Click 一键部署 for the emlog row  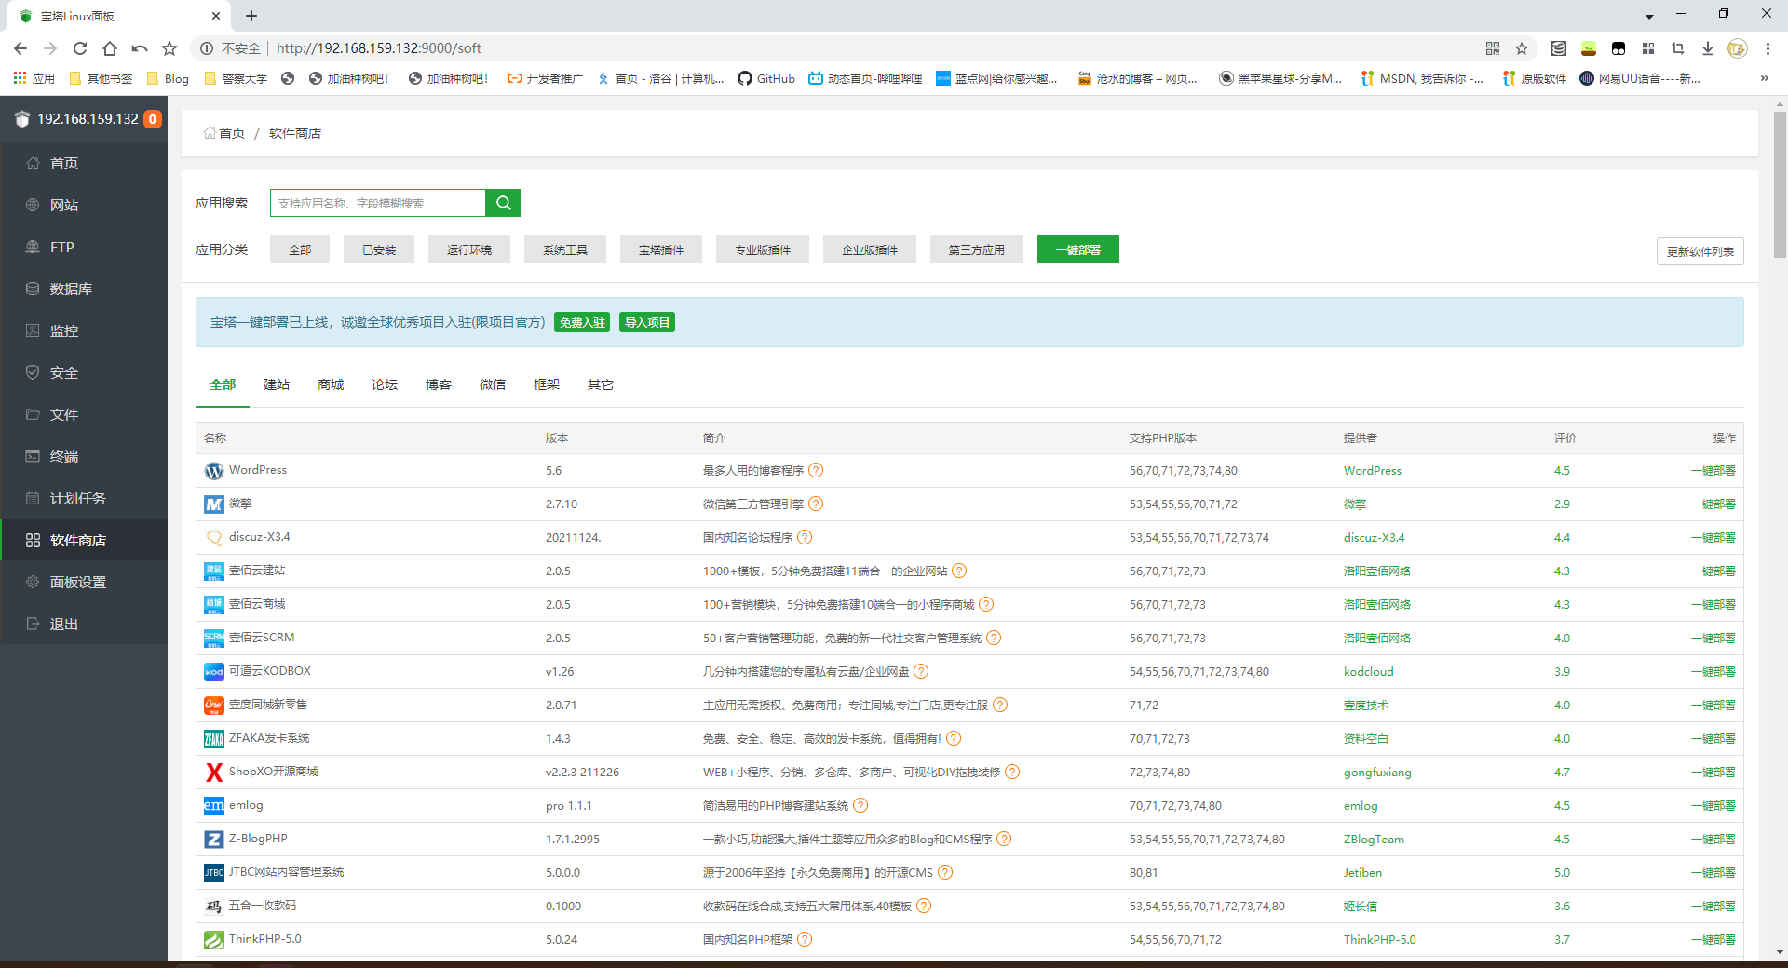click(x=1713, y=806)
